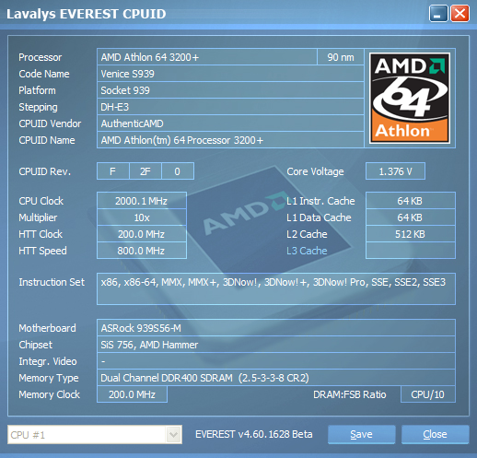Viewport: 477px width, 458px height.
Task: Click motherboard value ASRock 939S56-M
Action: pyautogui.click(x=276, y=328)
